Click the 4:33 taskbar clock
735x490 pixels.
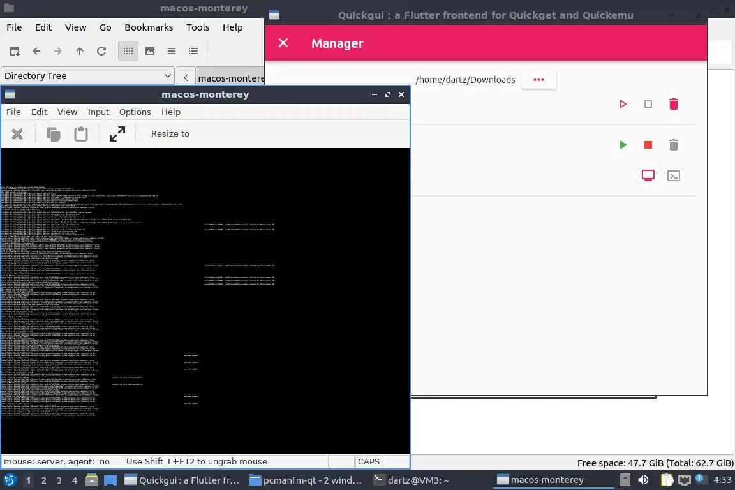coord(722,480)
